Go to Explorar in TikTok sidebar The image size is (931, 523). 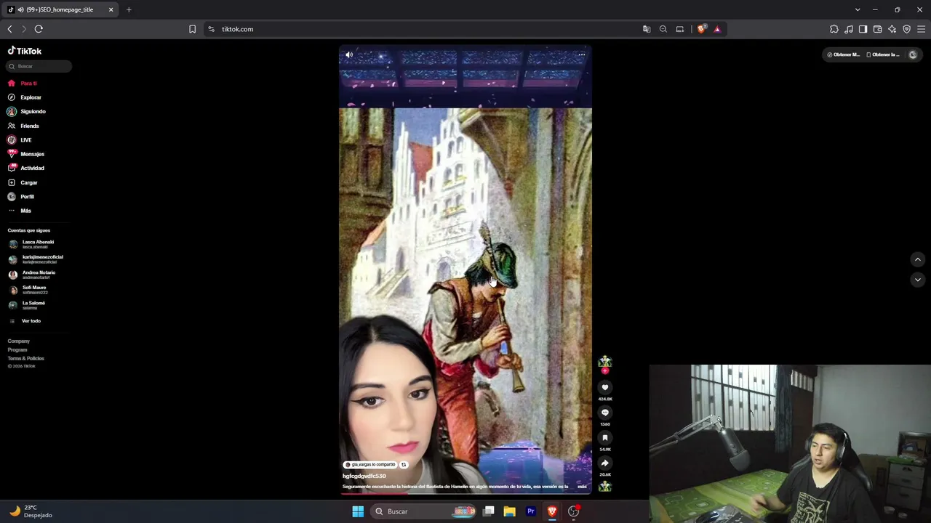(31, 97)
